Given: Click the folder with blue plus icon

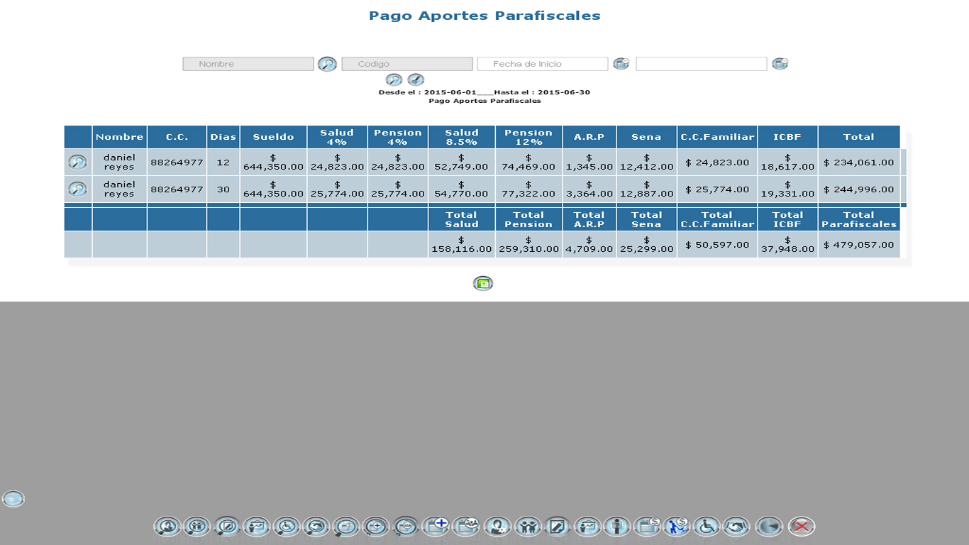Looking at the screenshot, I should [435, 526].
